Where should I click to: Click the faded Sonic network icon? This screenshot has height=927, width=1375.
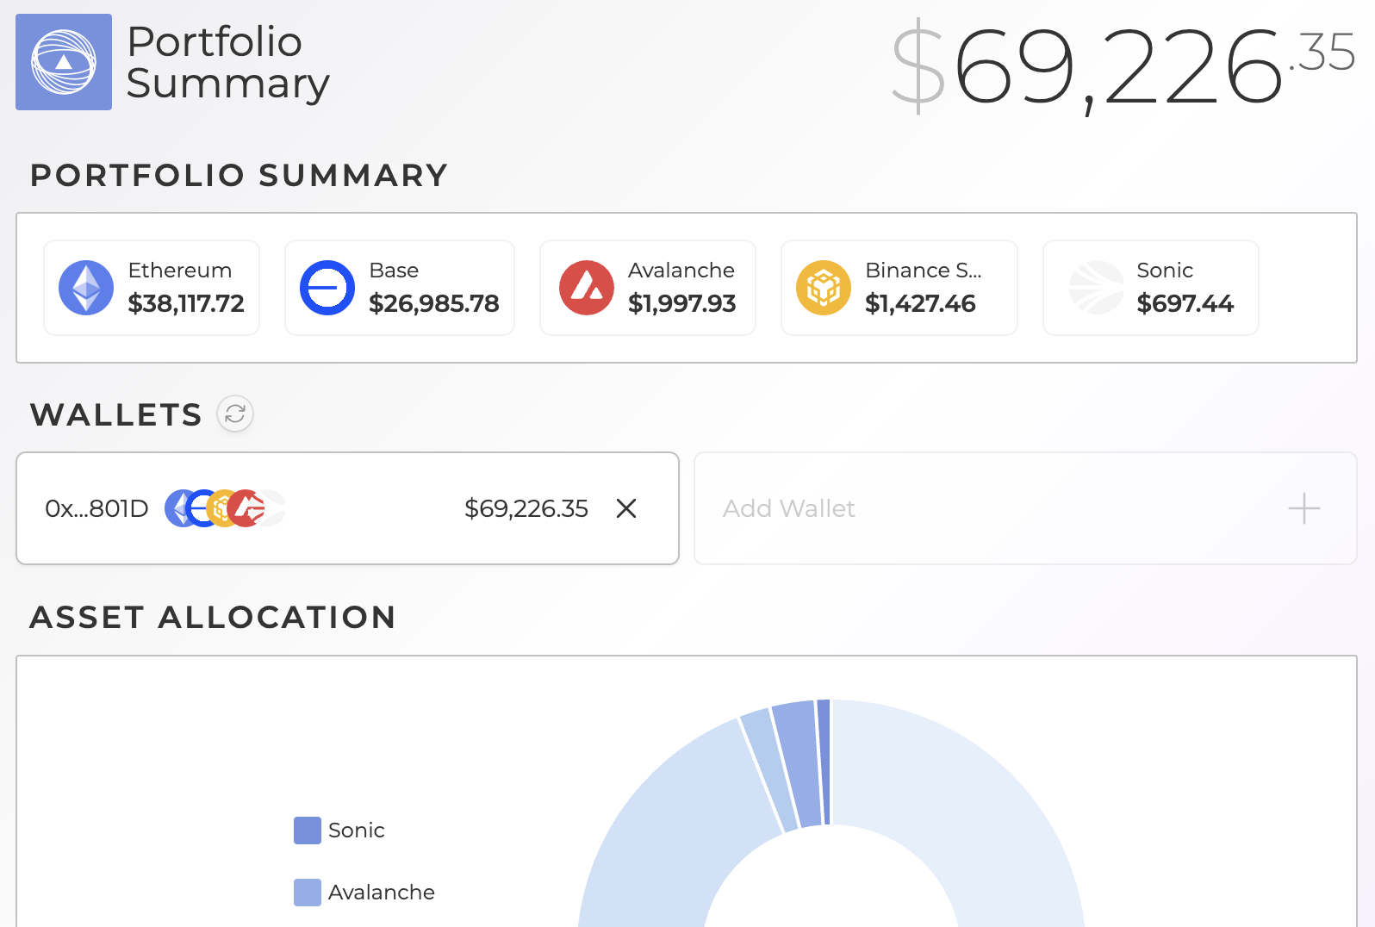click(x=1096, y=288)
